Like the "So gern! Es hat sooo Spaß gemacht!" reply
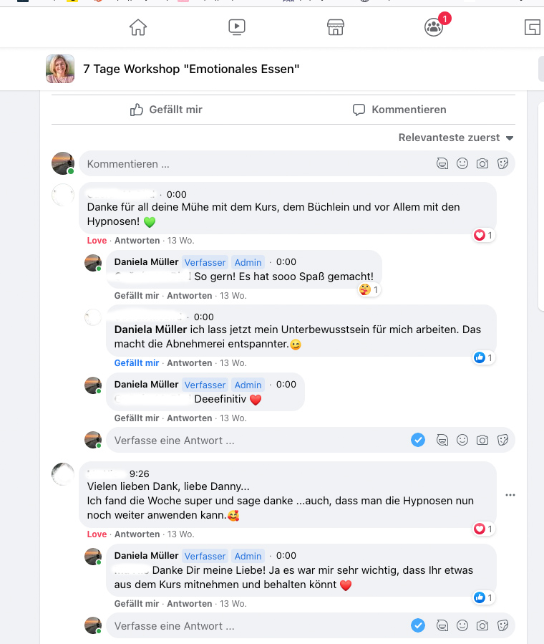The height and width of the screenshot is (644, 544). click(x=137, y=296)
